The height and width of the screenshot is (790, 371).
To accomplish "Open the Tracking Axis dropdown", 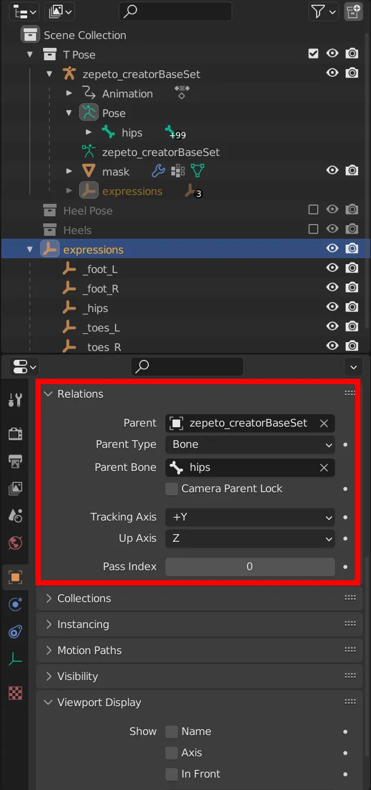I will 250,517.
